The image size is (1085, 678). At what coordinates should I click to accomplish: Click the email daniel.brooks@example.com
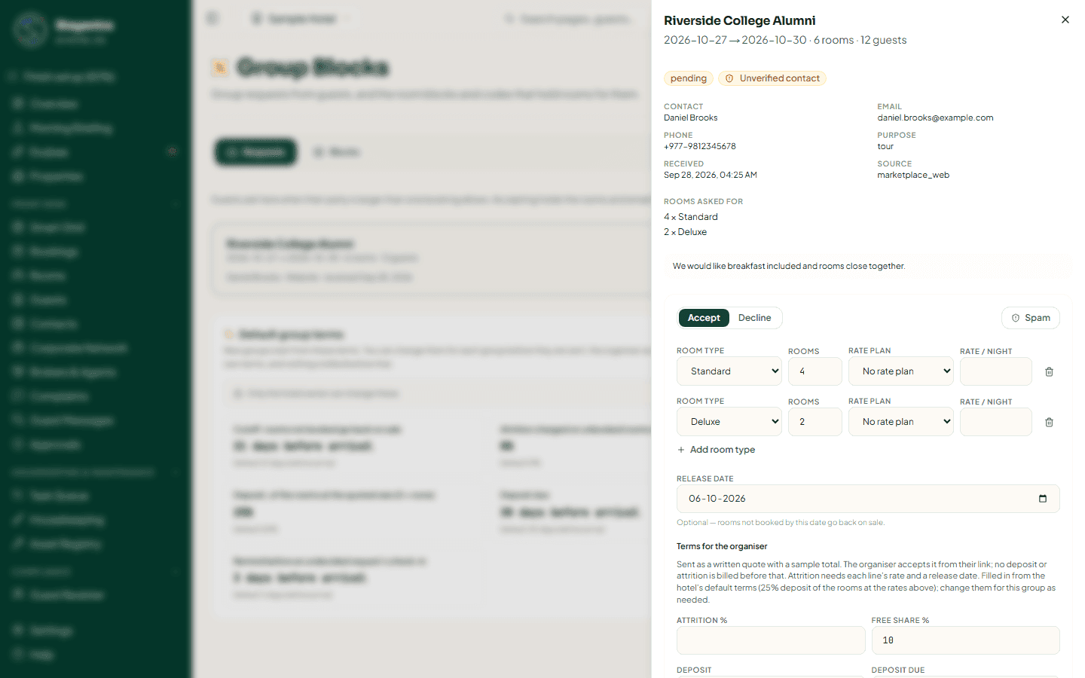point(935,118)
